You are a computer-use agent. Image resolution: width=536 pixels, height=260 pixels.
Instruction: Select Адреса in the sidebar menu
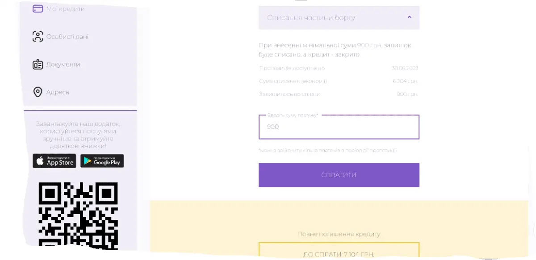pyautogui.click(x=58, y=92)
